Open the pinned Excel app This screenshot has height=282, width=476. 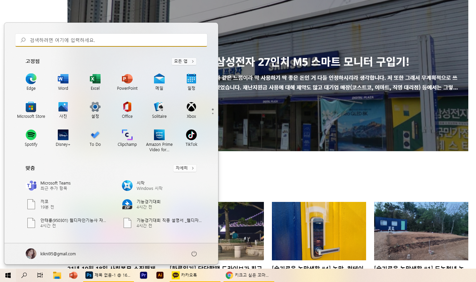tap(95, 82)
